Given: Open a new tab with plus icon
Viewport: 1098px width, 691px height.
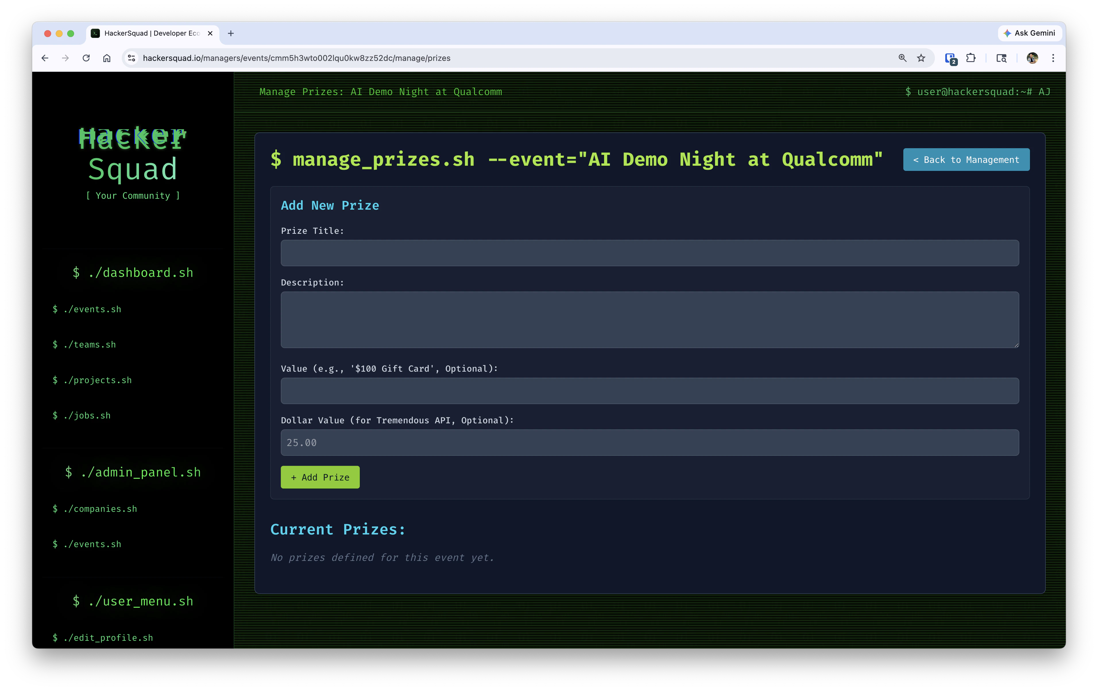Looking at the screenshot, I should click(231, 33).
